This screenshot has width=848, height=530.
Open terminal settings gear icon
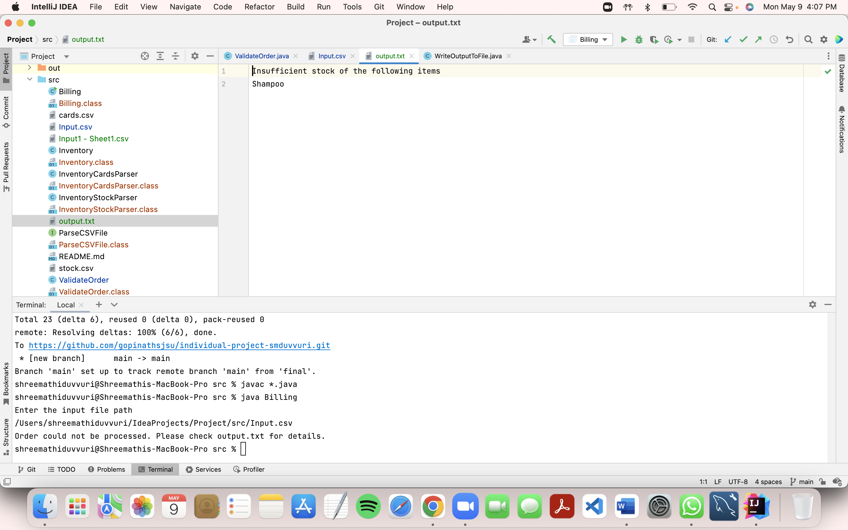(x=813, y=305)
